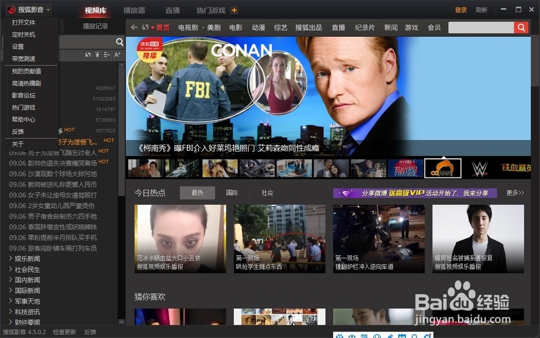Open the 范冰冰晒血盆大口小丑妆 video card

coord(180,238)
